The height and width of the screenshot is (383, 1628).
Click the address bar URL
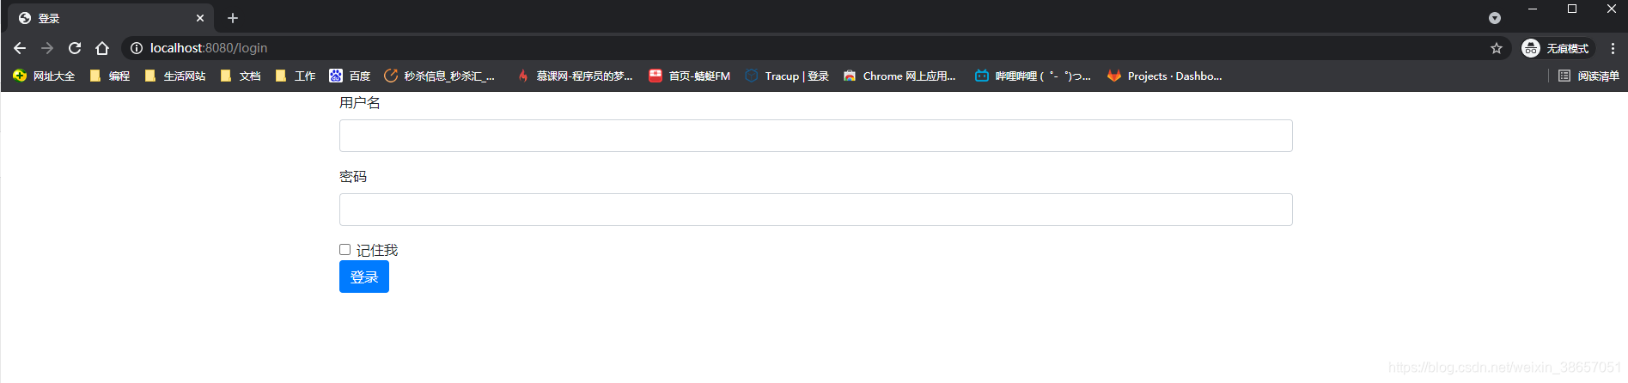(209, 48)
